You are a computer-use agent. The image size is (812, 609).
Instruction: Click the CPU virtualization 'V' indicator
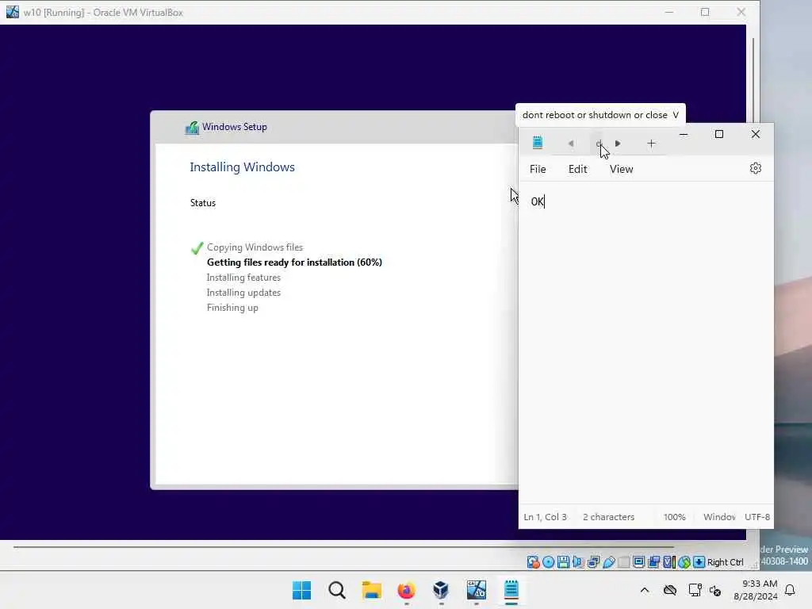pyautogui.click(x=669, y=562)
